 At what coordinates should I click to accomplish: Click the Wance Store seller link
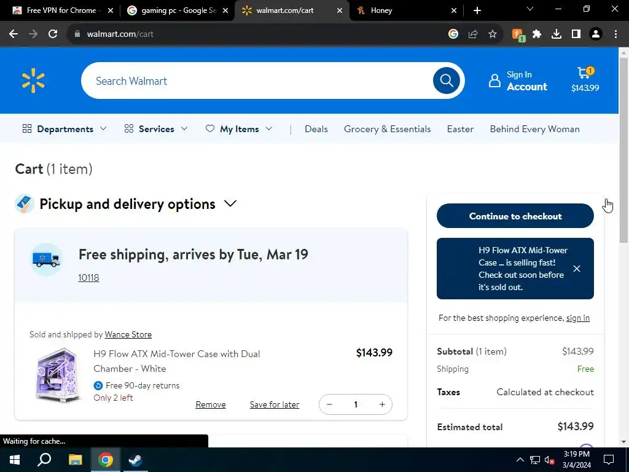click(128, 334)
